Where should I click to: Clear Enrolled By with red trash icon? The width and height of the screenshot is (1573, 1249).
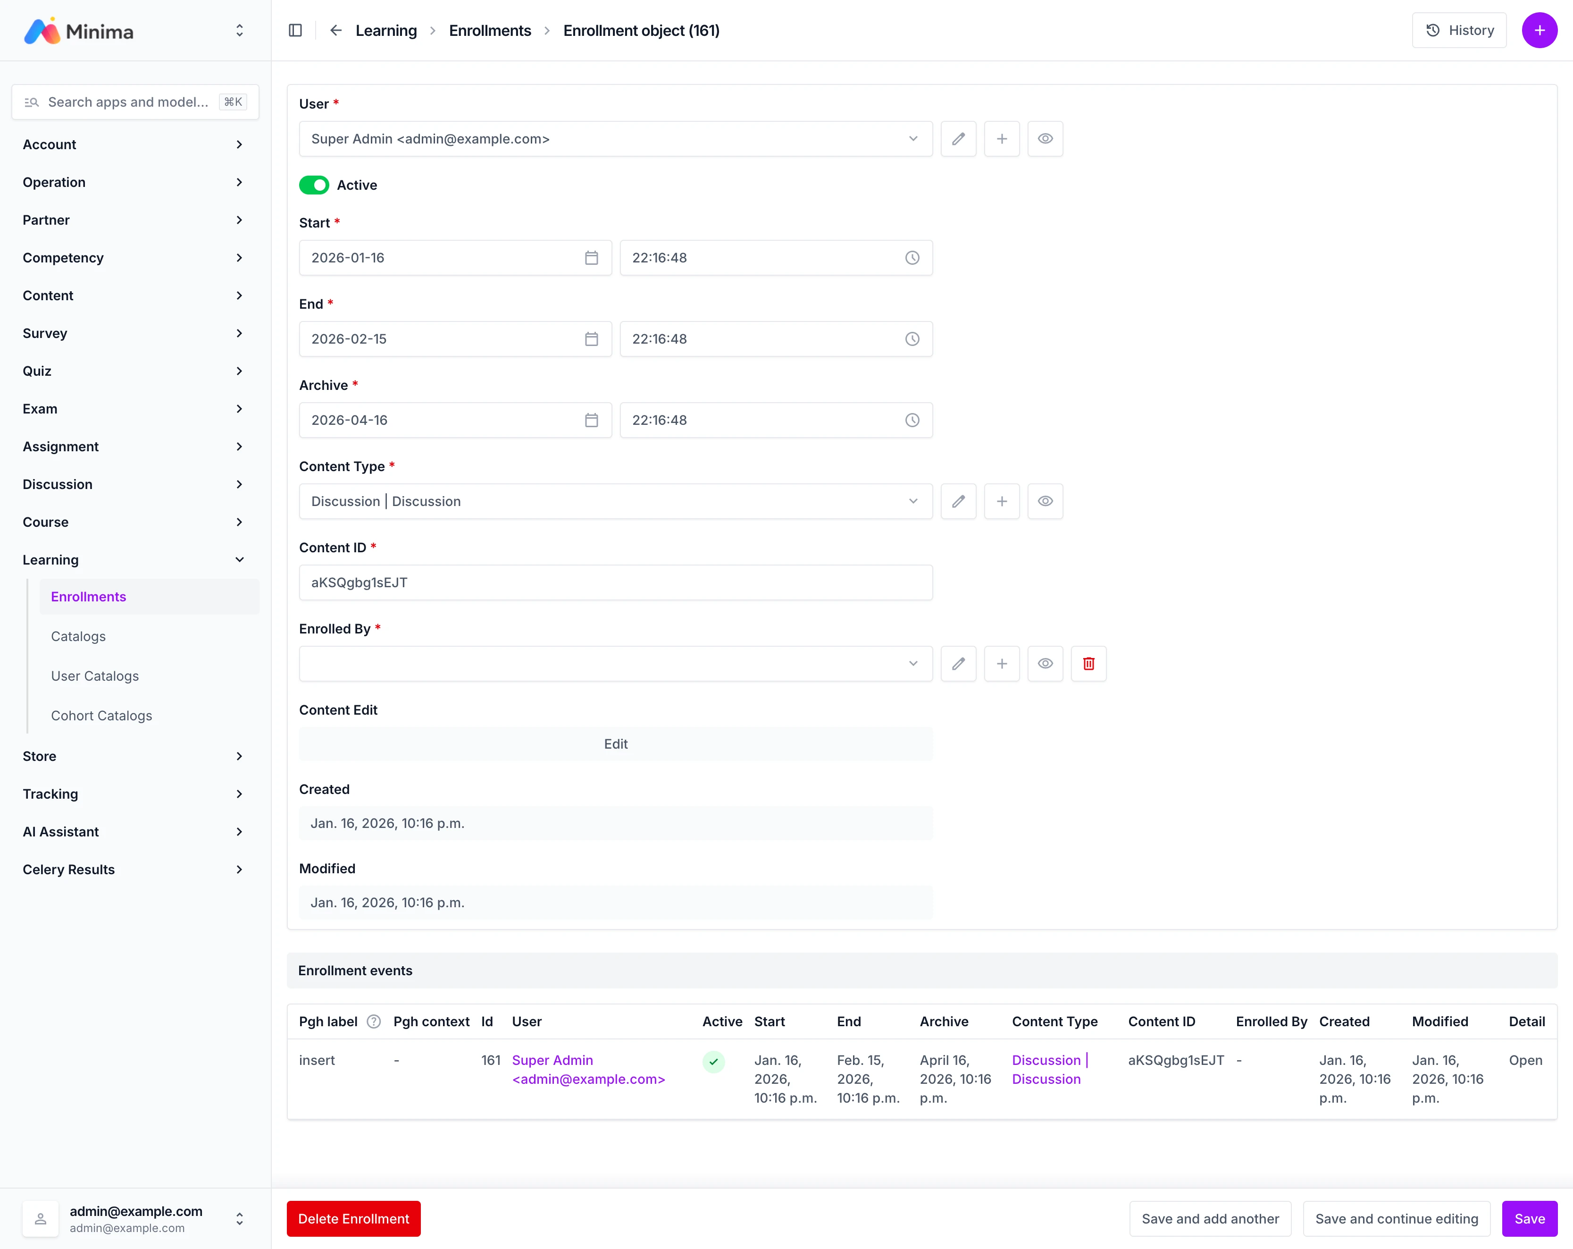pos(1088,664)
